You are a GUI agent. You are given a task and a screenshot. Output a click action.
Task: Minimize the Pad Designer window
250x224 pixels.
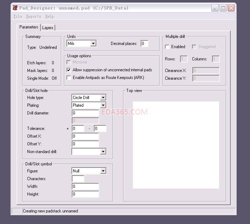(x=215, y=8)
